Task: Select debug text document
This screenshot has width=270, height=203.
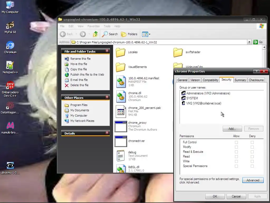Action: pos(132,156)
